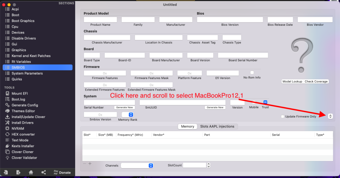Click Generate New for Serial Number

[x=124, y=107]
